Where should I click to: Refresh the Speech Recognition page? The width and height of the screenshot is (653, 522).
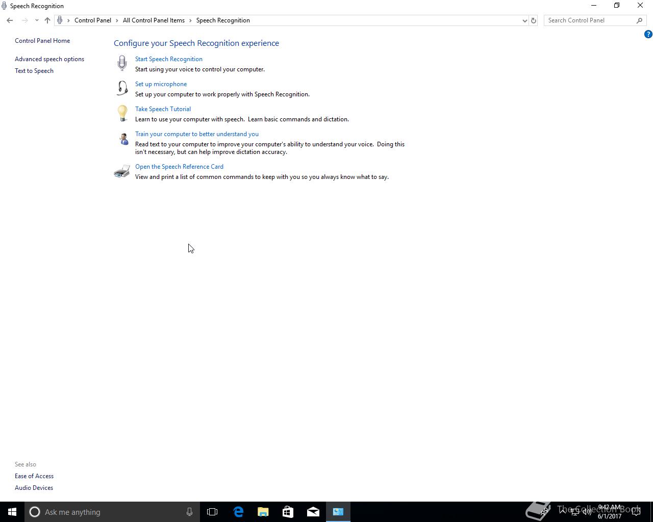(x=534, y=20)
